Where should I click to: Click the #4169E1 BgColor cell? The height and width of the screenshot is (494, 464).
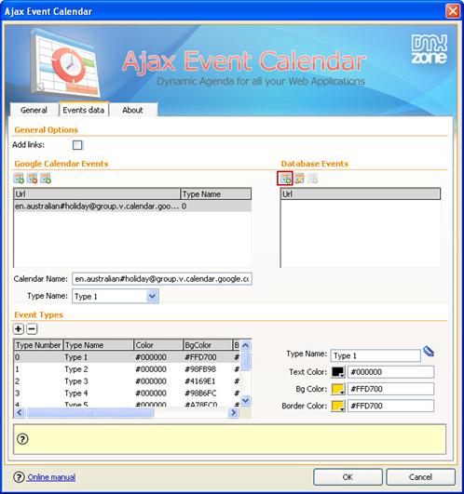click(x=200, y=381)
